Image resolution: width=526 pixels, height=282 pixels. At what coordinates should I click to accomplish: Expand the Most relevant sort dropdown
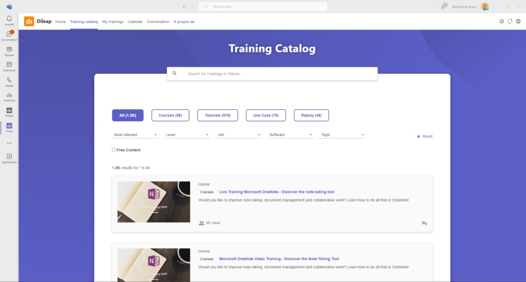pyautogui.click(x=135, y=135)
